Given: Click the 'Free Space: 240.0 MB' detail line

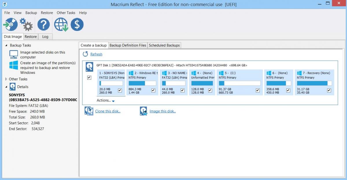Looking at the screenshot, I should (x=27, y=111).
